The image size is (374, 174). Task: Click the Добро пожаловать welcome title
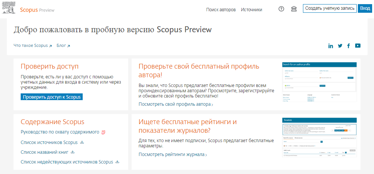[x=113, y=30]
